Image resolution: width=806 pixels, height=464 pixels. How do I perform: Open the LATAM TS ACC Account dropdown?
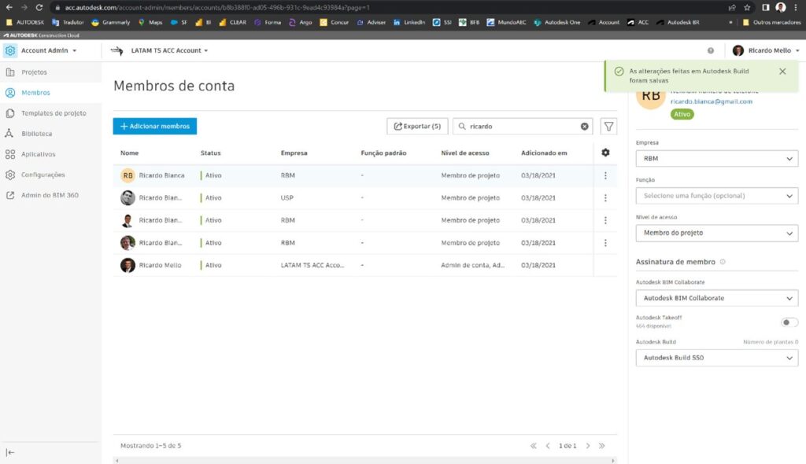point(169,50)
